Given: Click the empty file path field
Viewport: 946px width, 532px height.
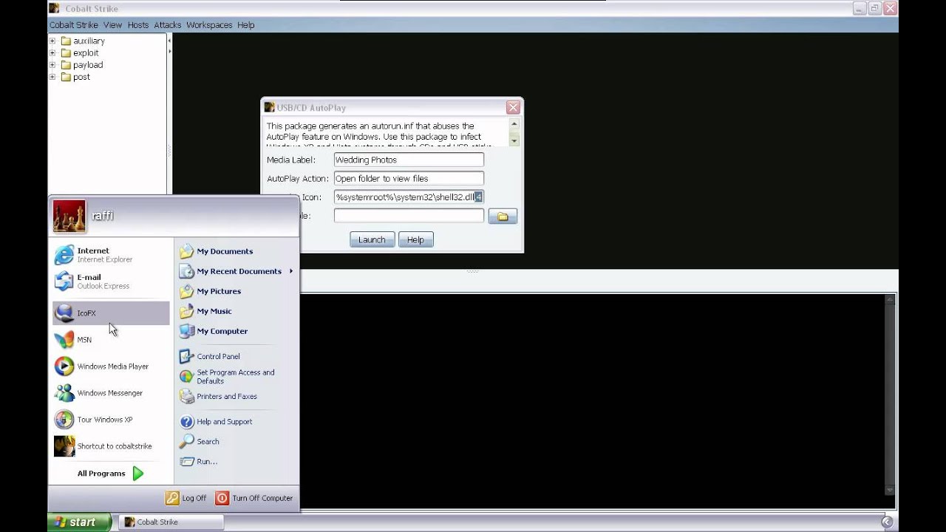Looking at the screenshot, I should point(409,216).
